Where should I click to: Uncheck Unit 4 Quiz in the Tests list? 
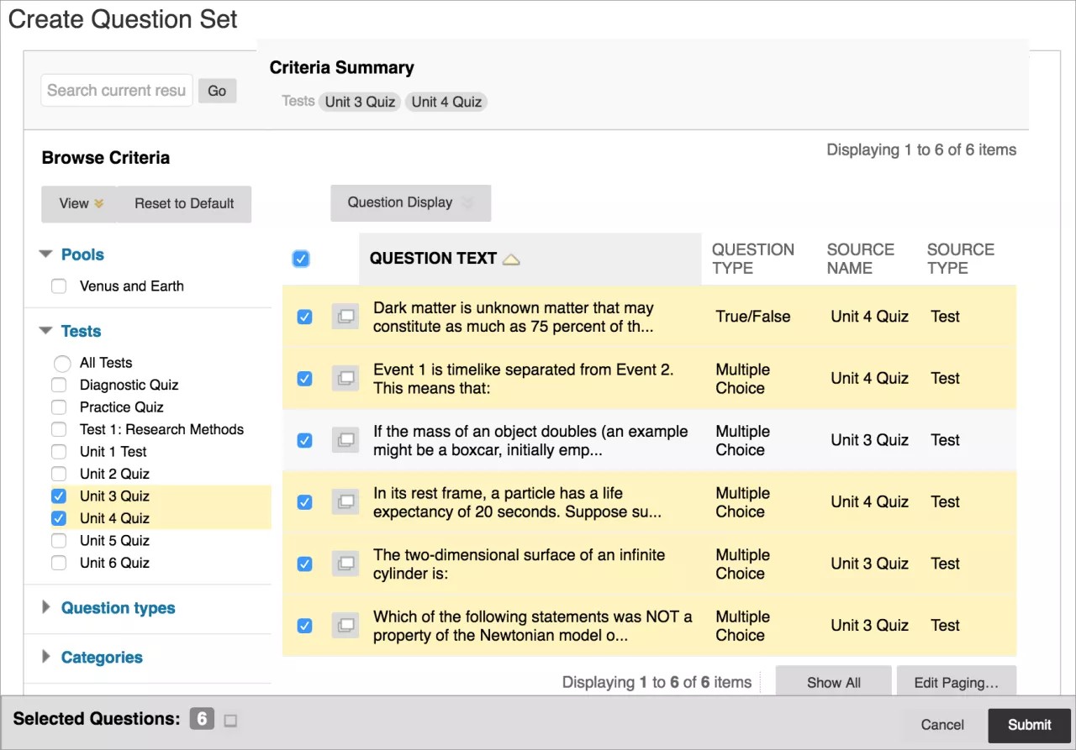(58, 518)
